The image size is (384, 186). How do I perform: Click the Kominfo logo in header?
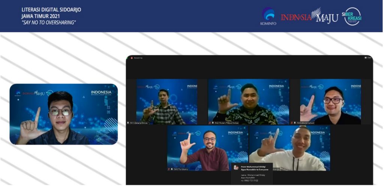coord(268,16)
